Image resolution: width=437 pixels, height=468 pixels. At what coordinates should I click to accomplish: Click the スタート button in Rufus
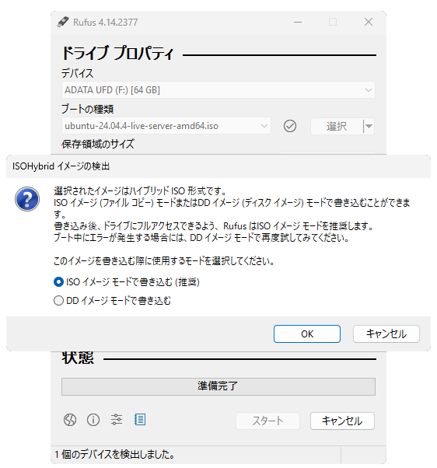coord(267,421)
